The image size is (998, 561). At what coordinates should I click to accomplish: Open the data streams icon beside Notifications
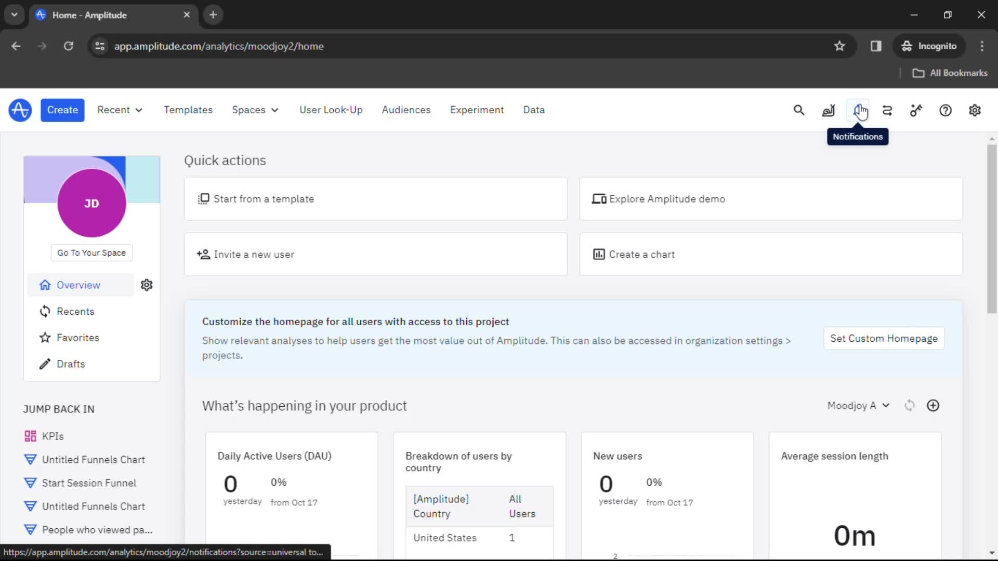(x=887, y=110)
